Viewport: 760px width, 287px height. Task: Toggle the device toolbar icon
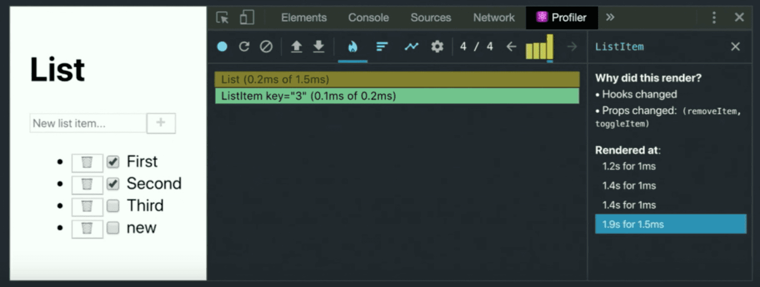pyautogui.click(x=247, y=17)
